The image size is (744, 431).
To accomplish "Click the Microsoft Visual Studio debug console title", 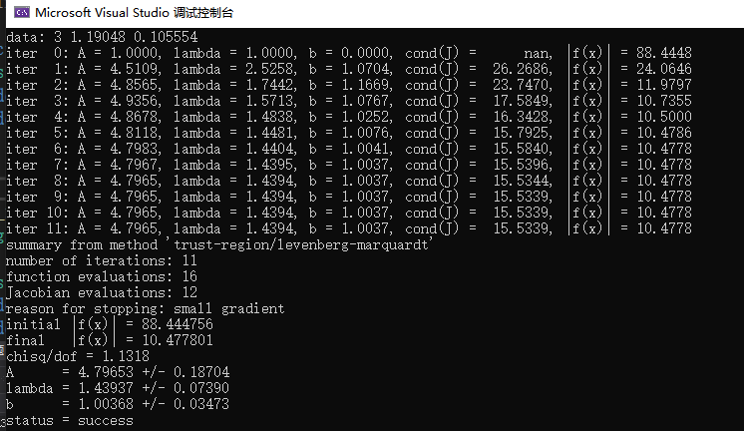I will [135, 12].
